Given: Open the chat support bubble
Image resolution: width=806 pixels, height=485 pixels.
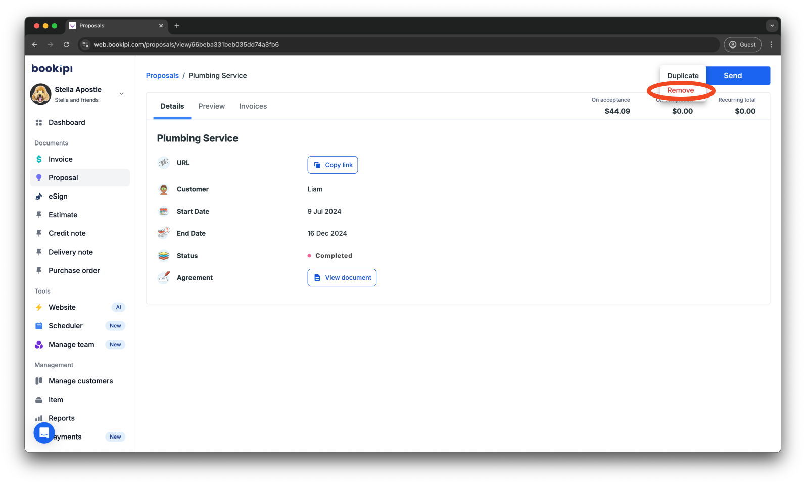Looking at the screenshot, I should pyautogui.click(x=44, y=433).
